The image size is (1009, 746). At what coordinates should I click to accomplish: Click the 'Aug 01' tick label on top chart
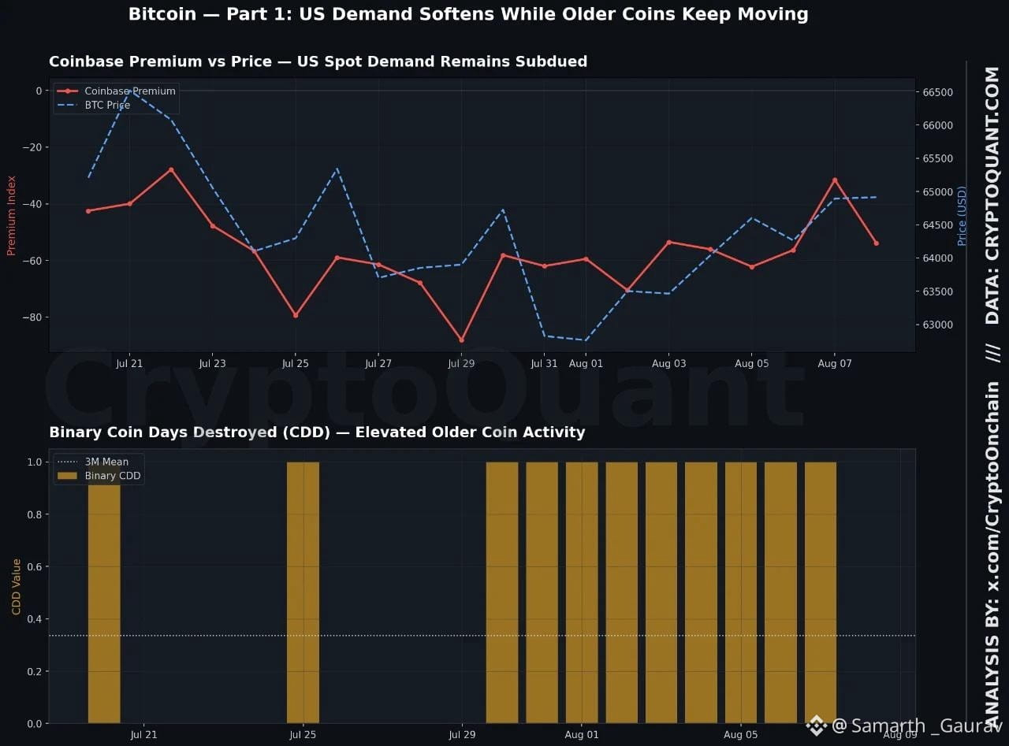click(x=586, y=363)
